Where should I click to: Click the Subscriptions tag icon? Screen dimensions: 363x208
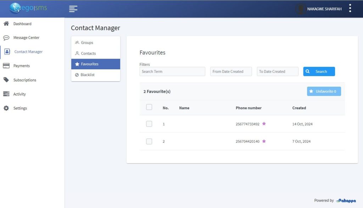6,80
